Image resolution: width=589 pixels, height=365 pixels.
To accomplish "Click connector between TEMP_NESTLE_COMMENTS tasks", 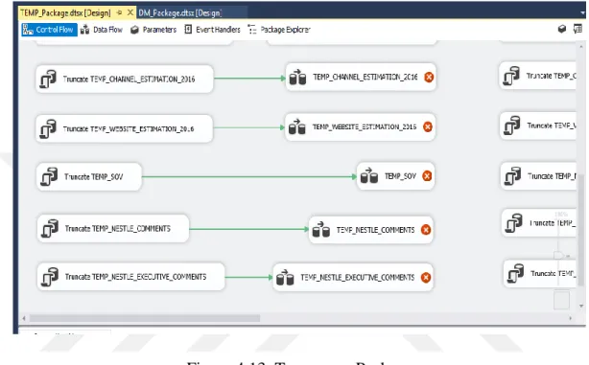I will (248, 229).
